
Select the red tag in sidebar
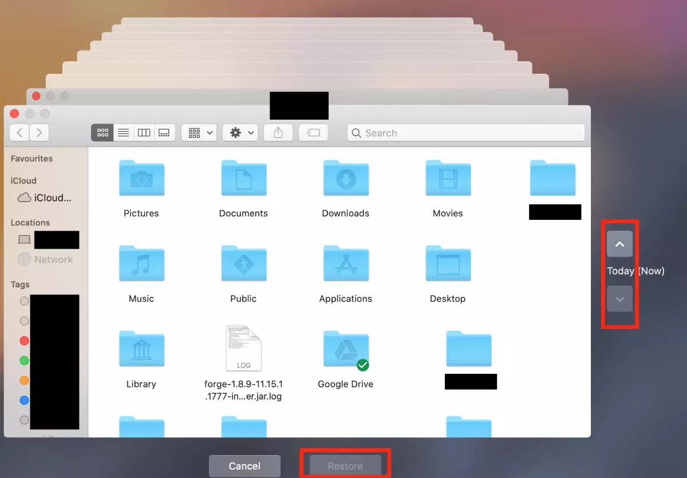pyautogui.click(x=24, y=341)
